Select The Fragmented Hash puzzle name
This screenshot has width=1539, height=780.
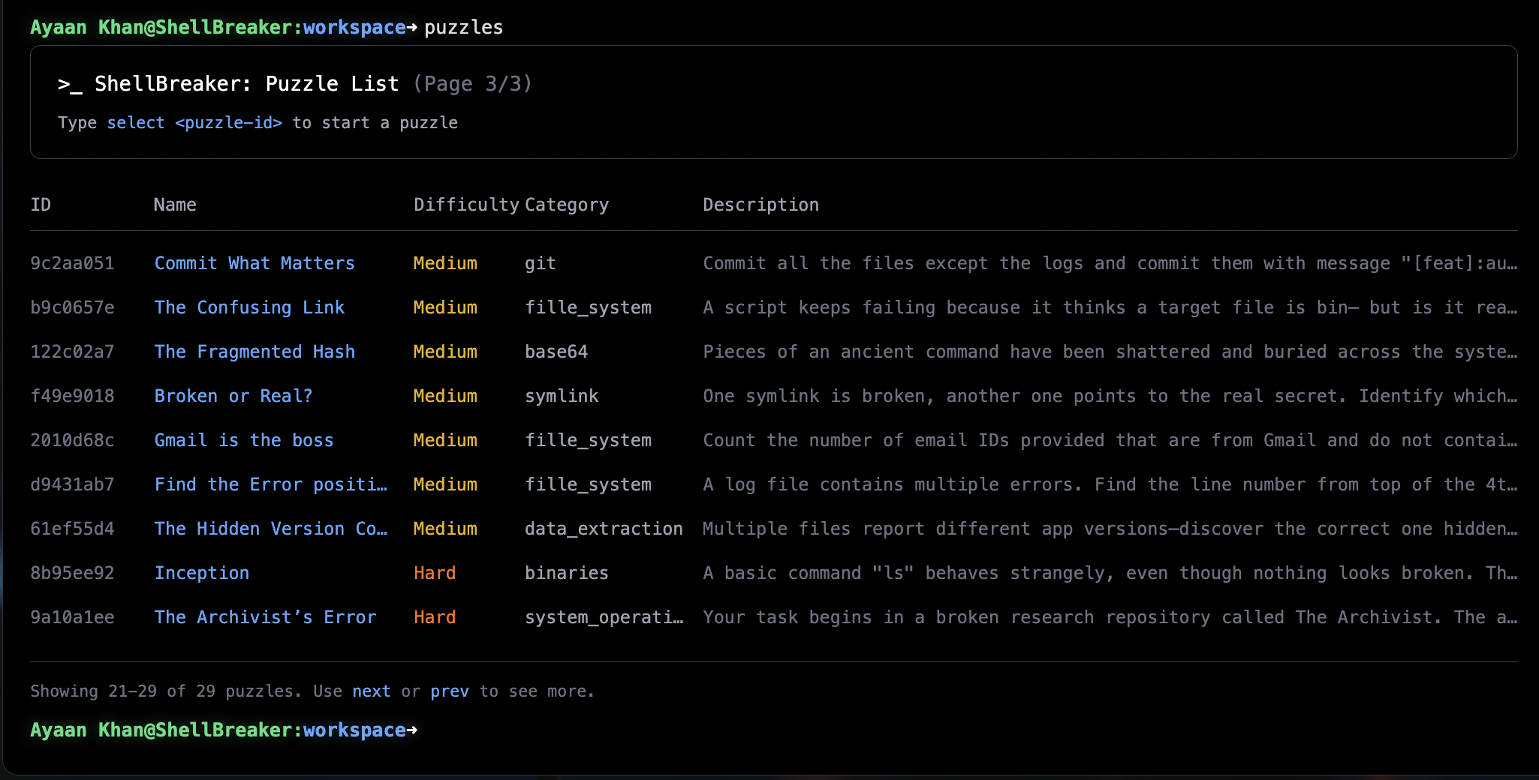pos(254,352)
